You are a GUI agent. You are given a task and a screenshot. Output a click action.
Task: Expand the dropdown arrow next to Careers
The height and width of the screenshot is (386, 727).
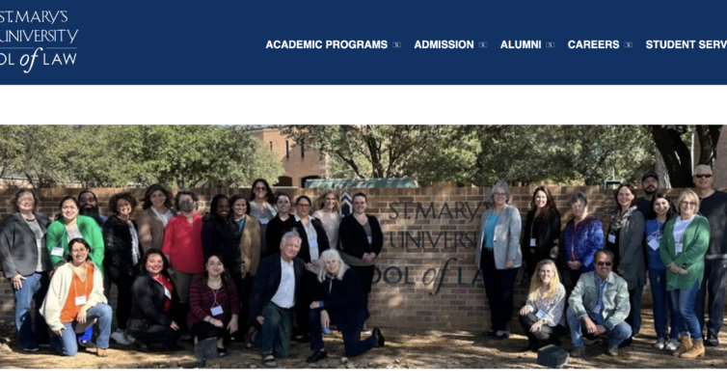(x=629, y=45)
